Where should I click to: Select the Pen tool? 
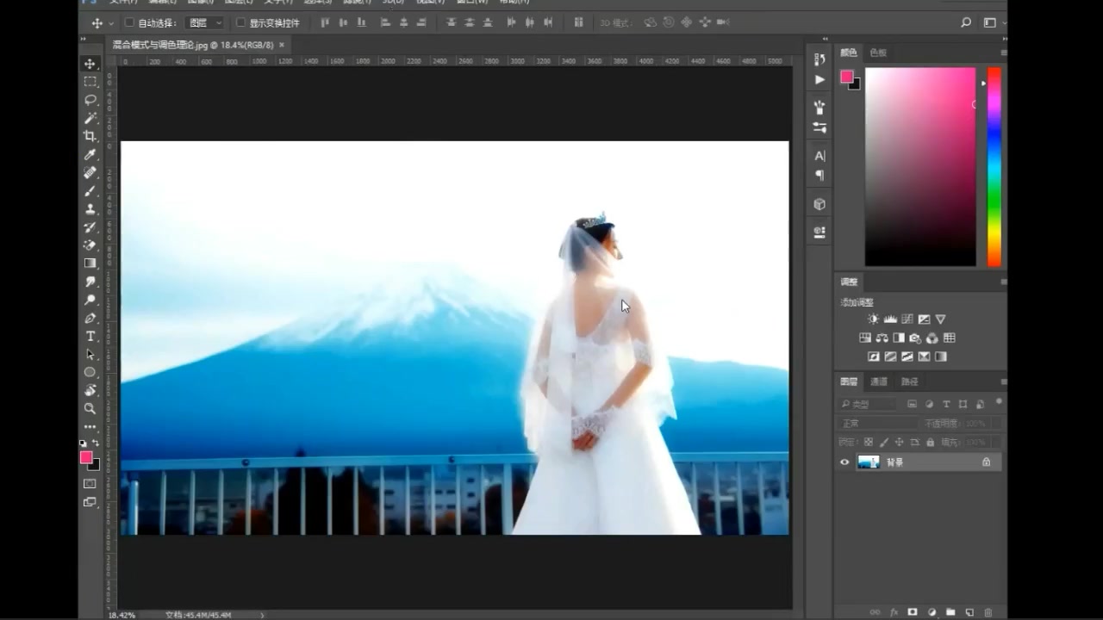[x=90, y=318]
